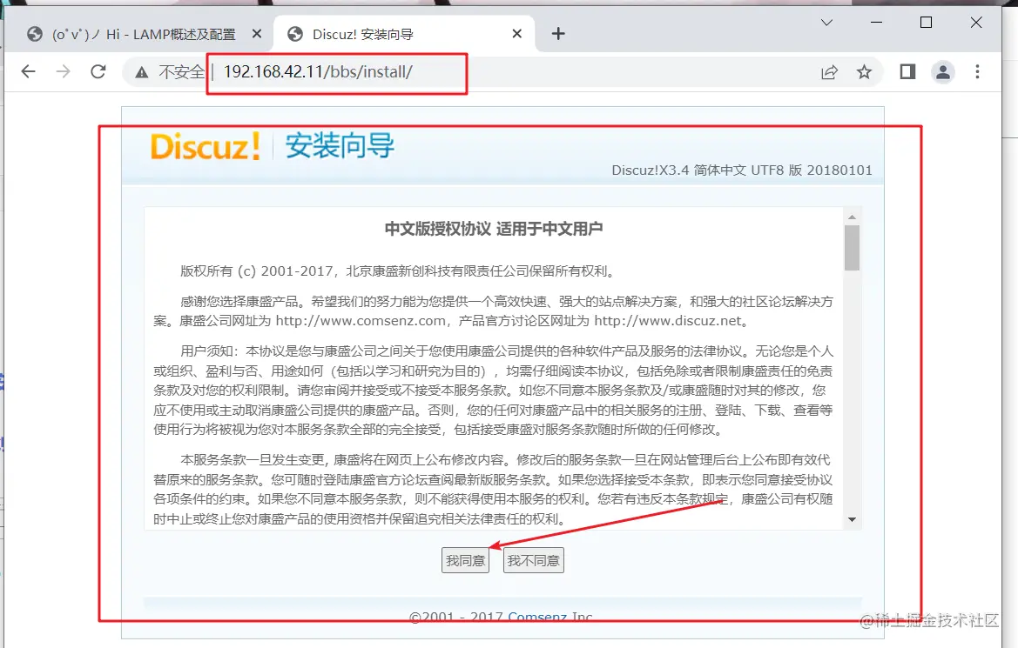
Task: Click the 我不同意 button
Action: pyautogui.click(x=534, y=560)
